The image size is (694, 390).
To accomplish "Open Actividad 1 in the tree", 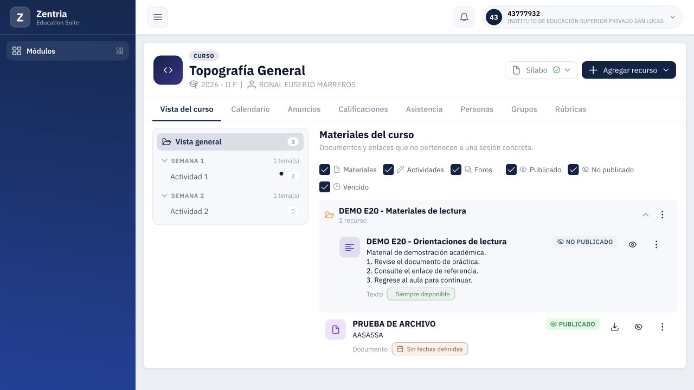I will (x=230, y=177).
